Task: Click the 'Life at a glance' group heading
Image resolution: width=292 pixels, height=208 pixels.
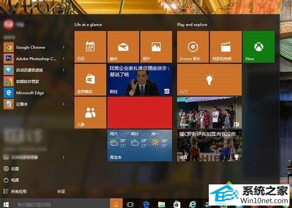Action: tap(88, 25)
